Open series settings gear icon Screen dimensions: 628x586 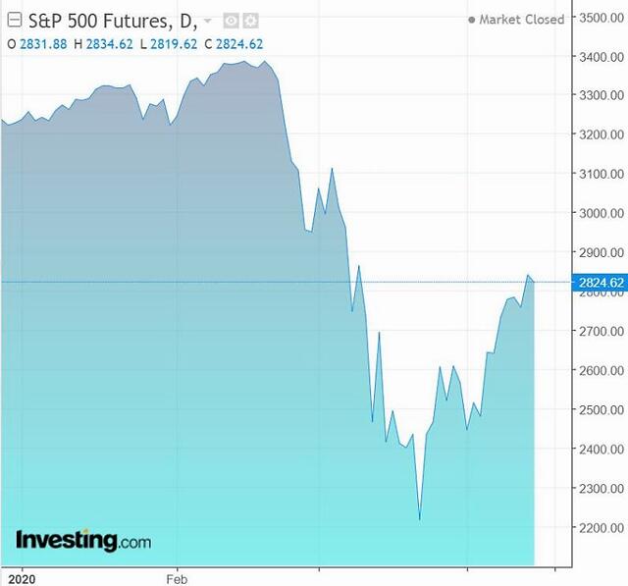[x=251, y=21]
